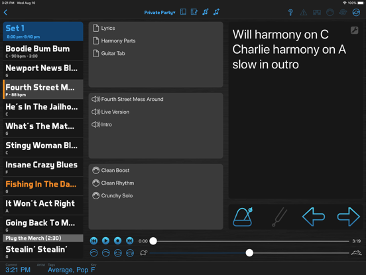Viewport: 366px width, 275px height.
Task: Tap the third loop control icon
Action: tap(117, 253)
